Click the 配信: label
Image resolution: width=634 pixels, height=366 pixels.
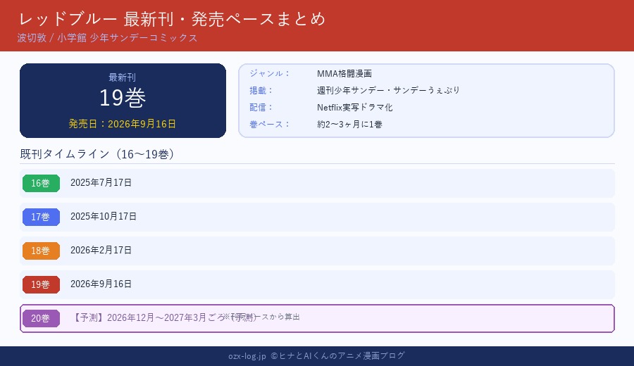pyautogui.click(x=261, y=108)
